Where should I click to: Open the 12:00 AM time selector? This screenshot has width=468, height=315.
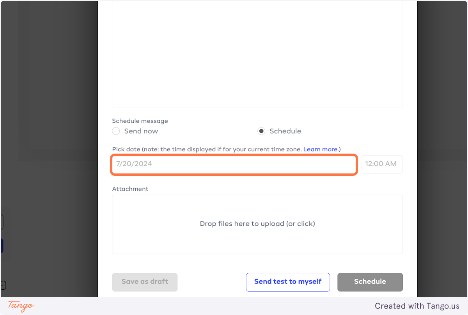click(381, 164)
